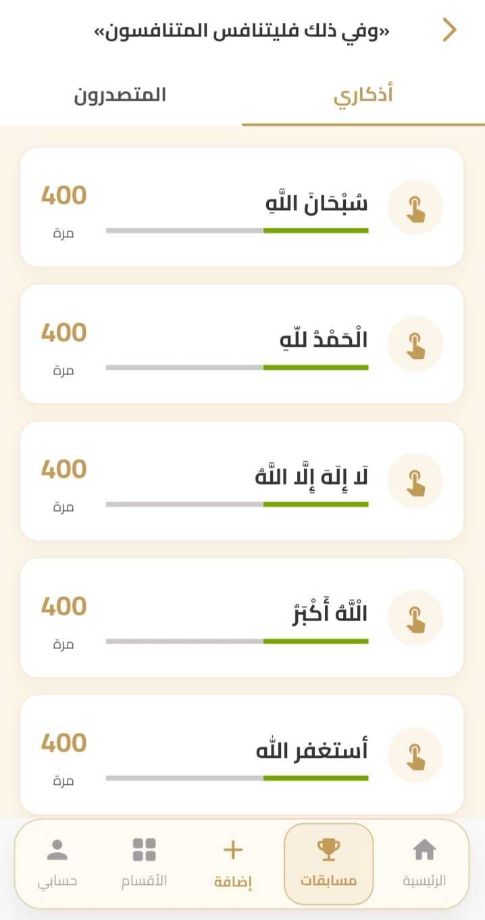The image size is (485, 920).
Task: Select the أذكاري tab
Action: 363,95
